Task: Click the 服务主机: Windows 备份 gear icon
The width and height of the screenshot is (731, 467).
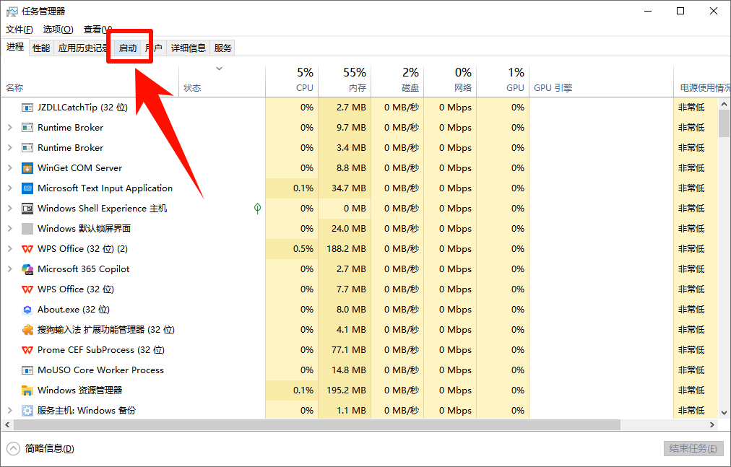Action: pos(27,411)
